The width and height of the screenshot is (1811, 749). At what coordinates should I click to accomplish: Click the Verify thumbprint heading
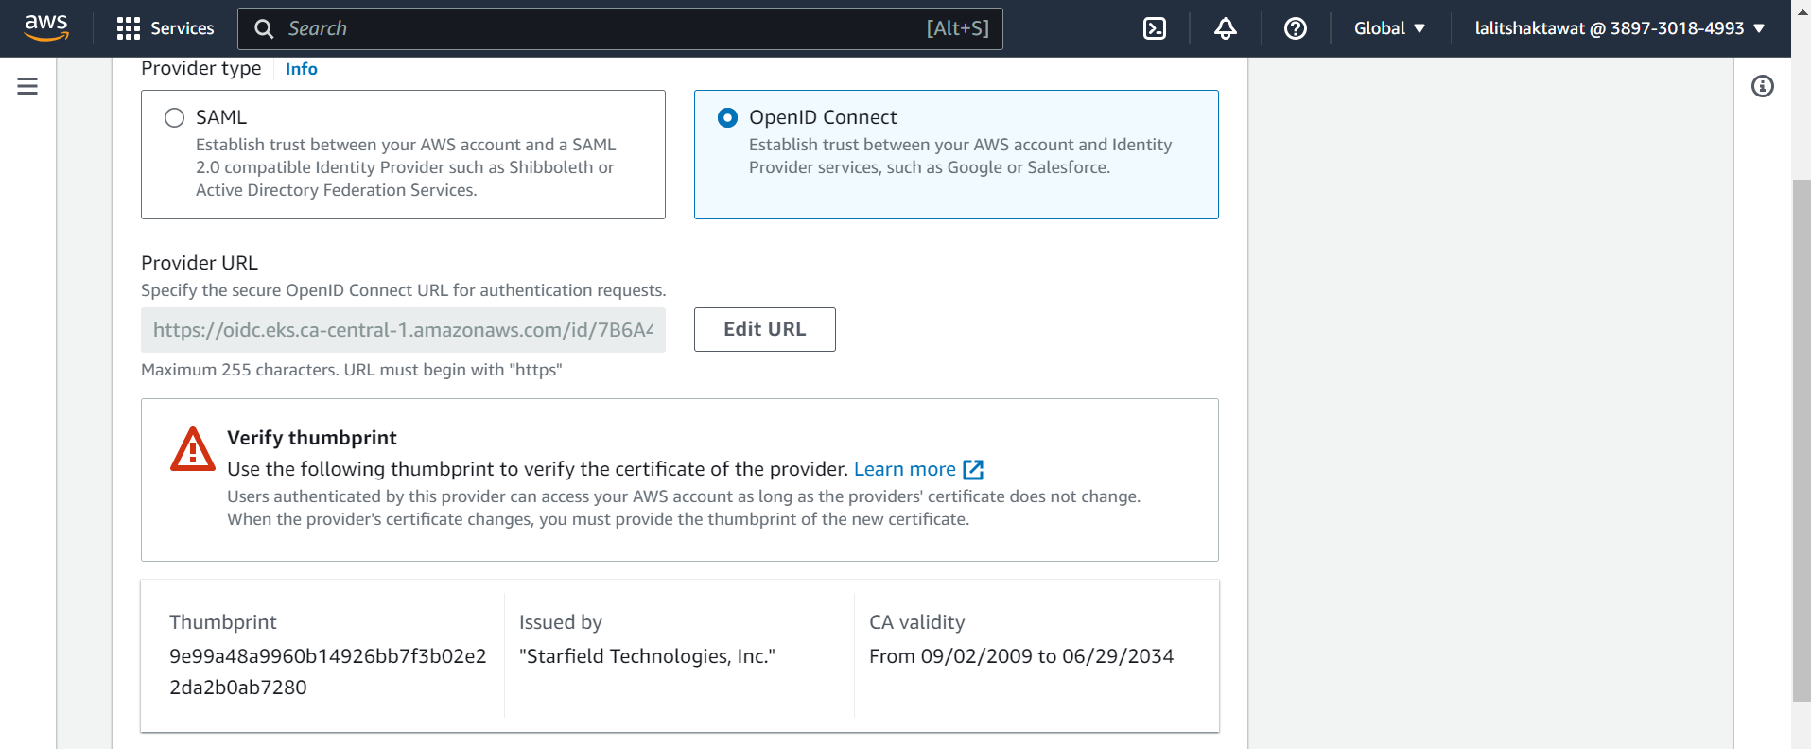(311, 438)
